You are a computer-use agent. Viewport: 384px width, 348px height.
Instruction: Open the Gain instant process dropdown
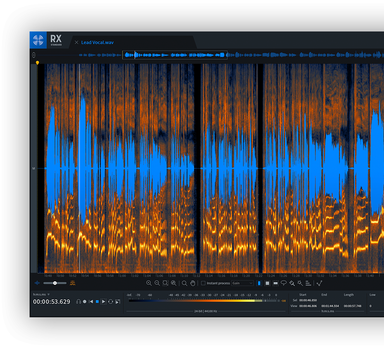(x=242, y=283)
